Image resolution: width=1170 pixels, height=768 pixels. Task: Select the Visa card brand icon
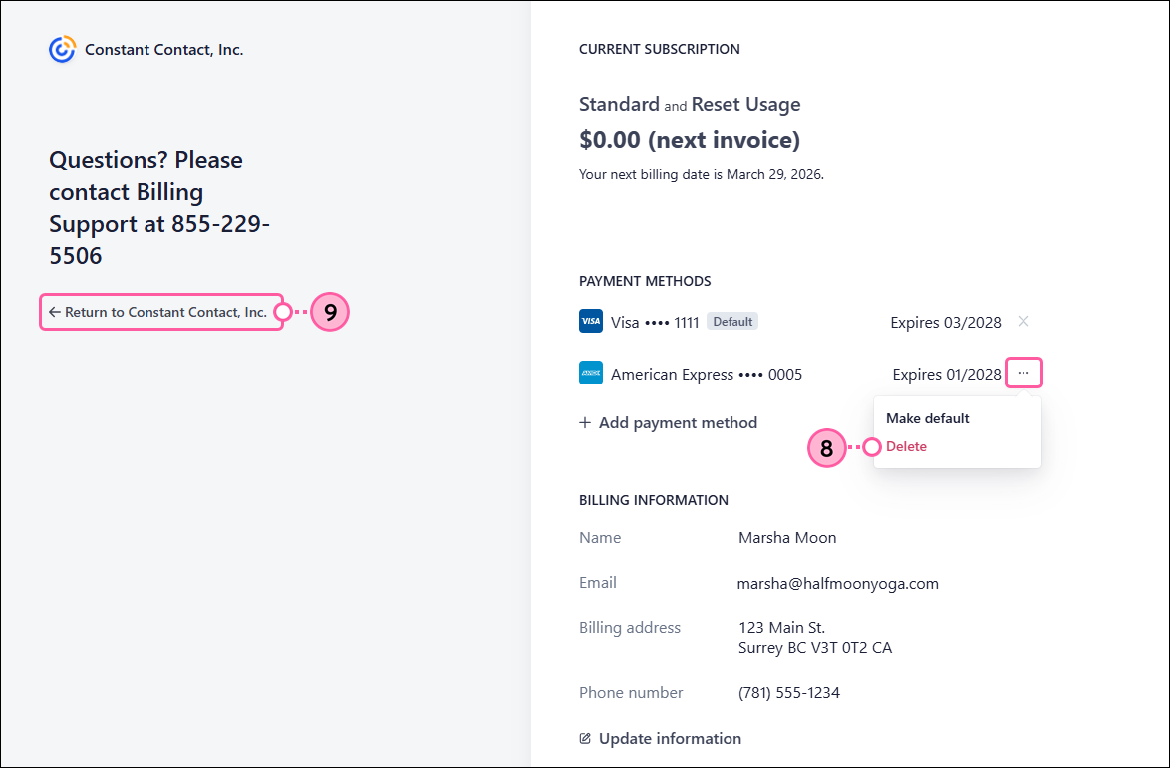click(x=589, y=321)
